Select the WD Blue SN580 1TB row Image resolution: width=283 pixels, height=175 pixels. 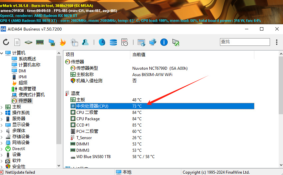159,157
